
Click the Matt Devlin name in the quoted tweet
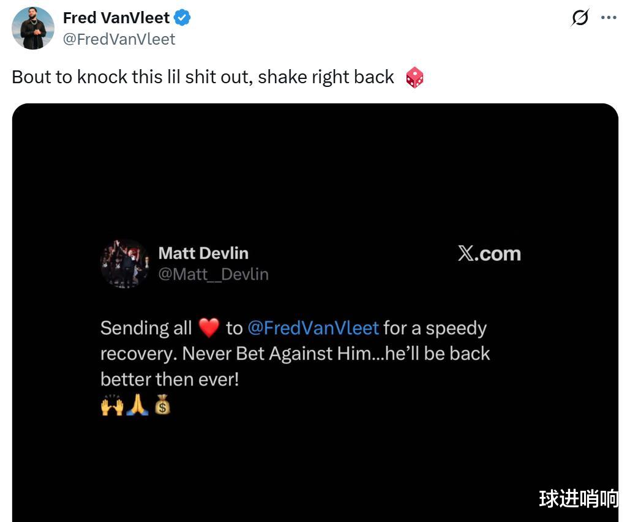203,253
